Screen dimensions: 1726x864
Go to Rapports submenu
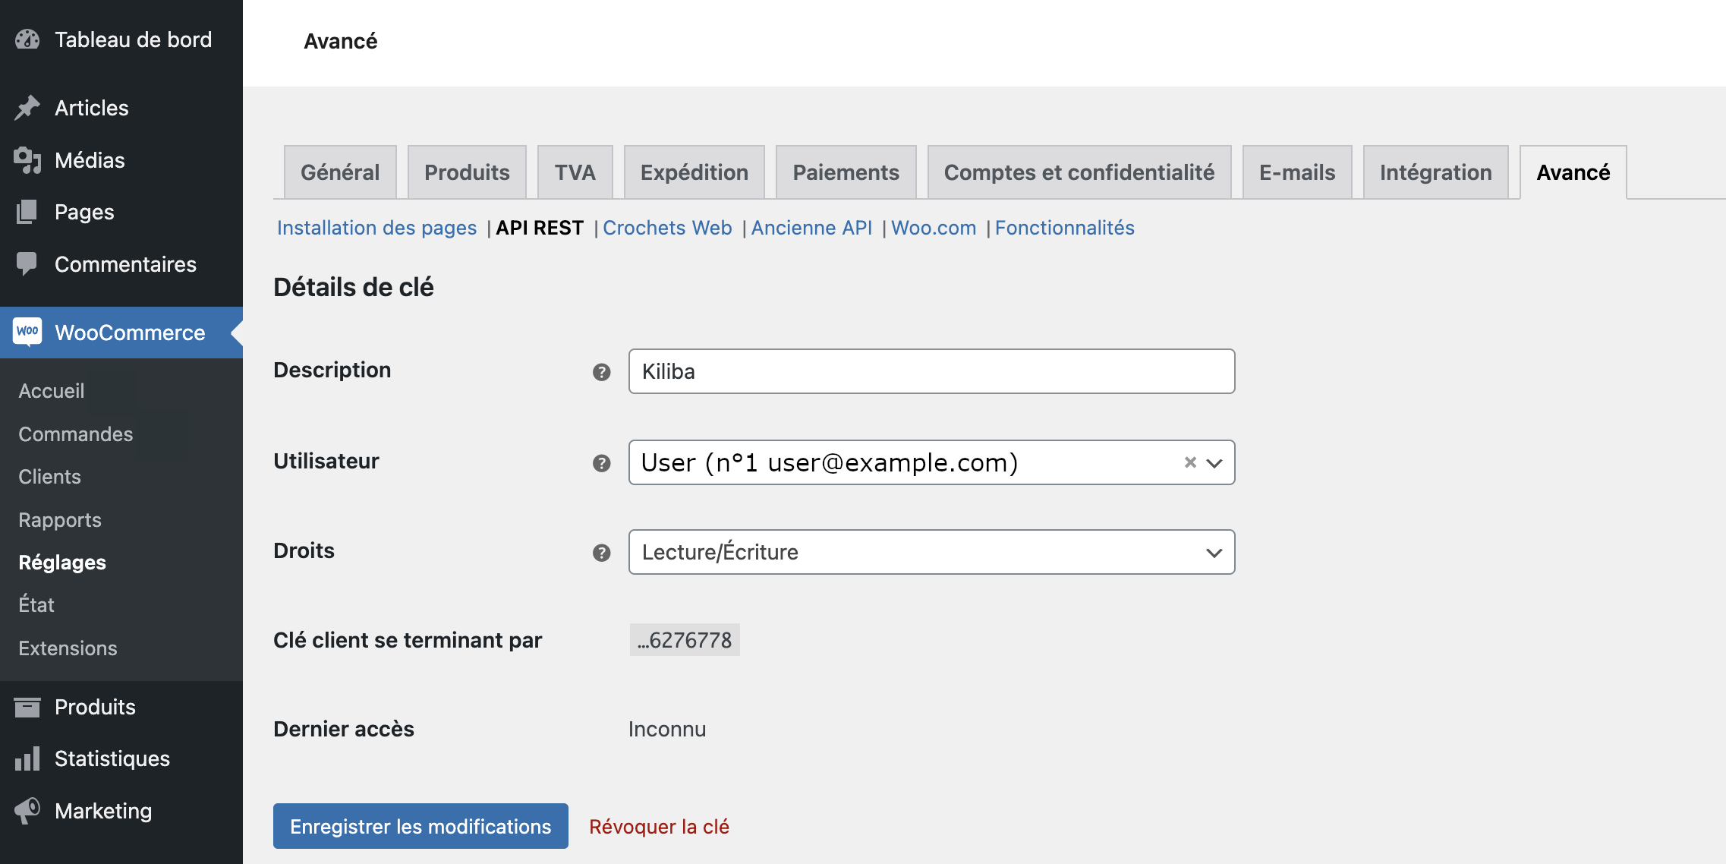click(x=60, y=520)
